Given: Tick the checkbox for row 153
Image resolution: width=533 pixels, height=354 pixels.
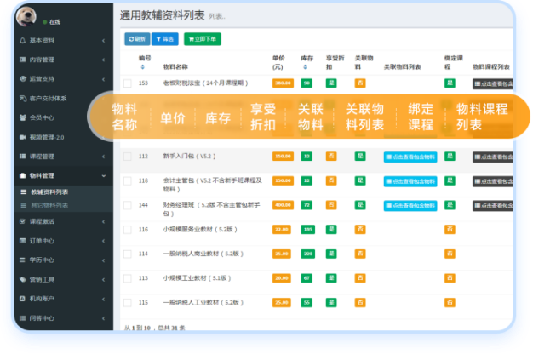Looking at the screenshot, I should click(x=128, y=83).
